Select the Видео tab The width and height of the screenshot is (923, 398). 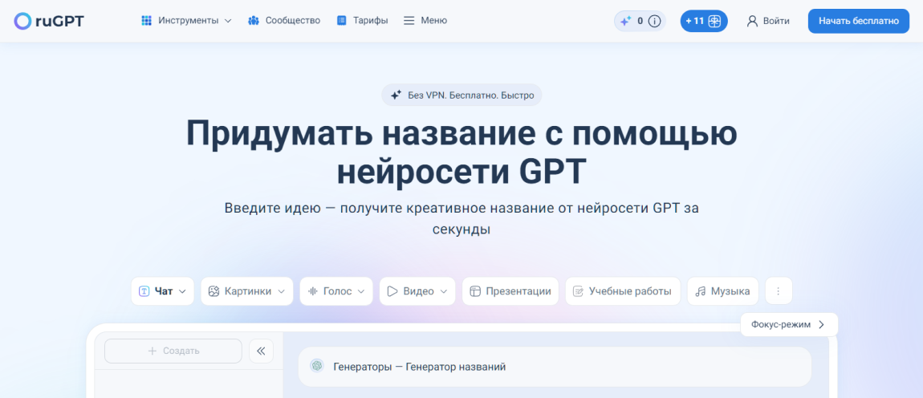417,290
